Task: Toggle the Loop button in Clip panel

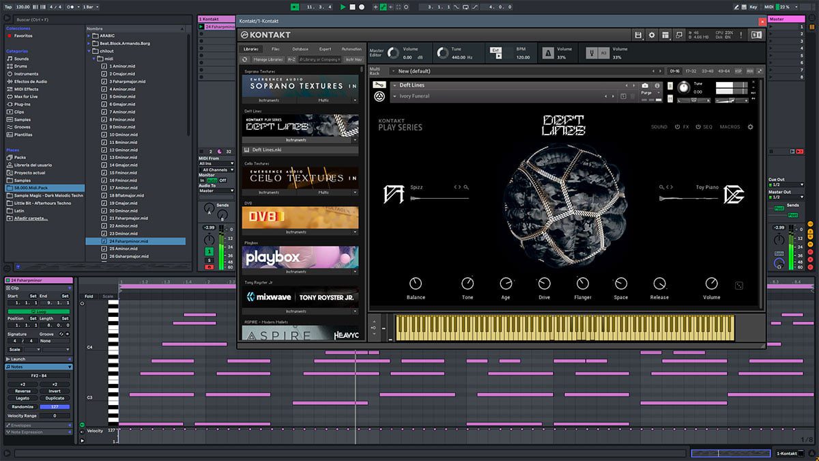Action: (x=38, y=311)
